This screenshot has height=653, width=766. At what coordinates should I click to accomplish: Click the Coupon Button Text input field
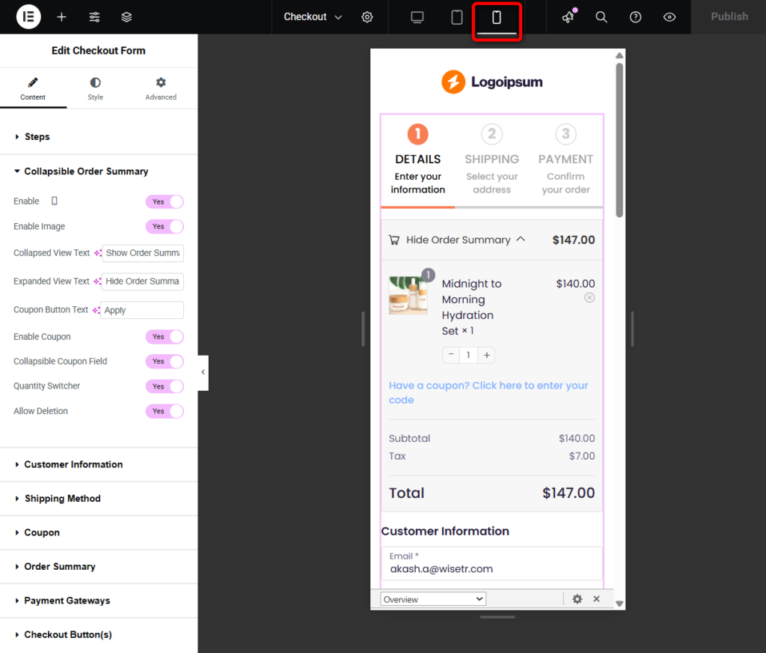pos(141,309)
